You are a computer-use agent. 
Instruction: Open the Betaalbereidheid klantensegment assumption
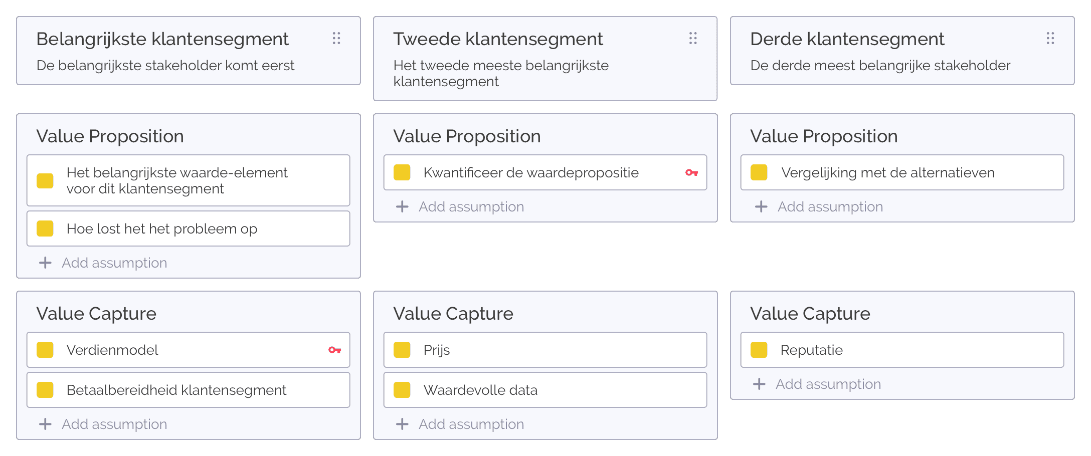(x=189, y=390)
